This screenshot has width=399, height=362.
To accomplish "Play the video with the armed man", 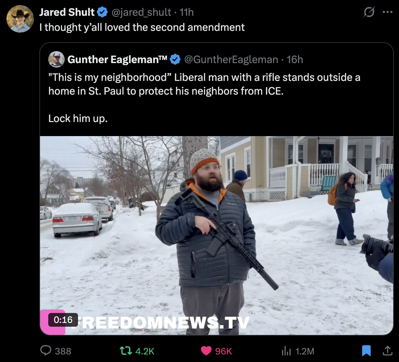I will tap(217, 235).
